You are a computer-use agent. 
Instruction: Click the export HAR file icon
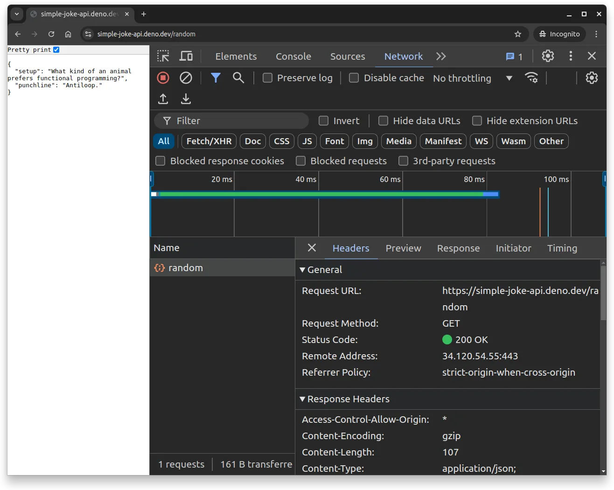pos(186,98)
